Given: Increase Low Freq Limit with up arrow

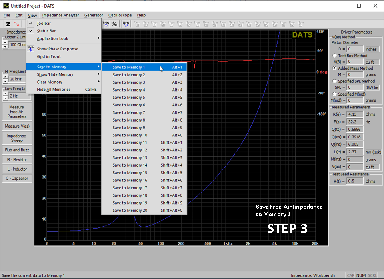Looking at the screenshot, I should point(5,94).
